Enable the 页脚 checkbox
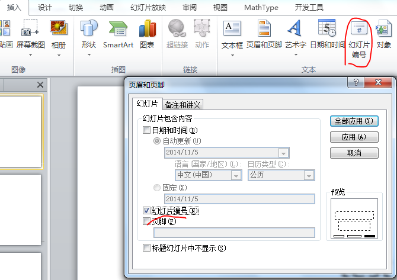397x280 pixels. pos(146,221)
